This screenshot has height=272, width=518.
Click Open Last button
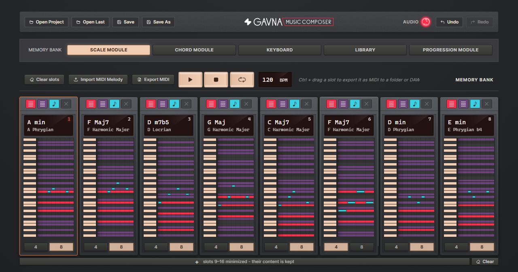90,22
